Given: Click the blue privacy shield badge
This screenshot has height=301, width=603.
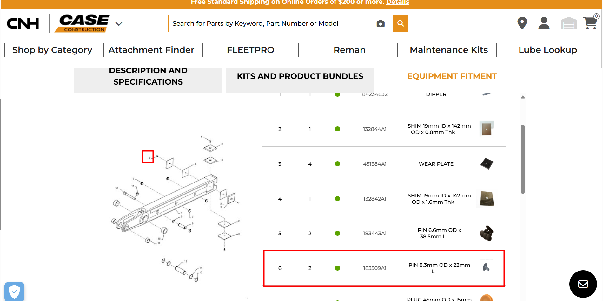Looking at the screenshot, I should pos(15,291).
